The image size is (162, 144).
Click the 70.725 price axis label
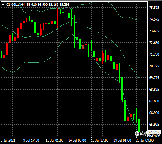click(154, 66)
